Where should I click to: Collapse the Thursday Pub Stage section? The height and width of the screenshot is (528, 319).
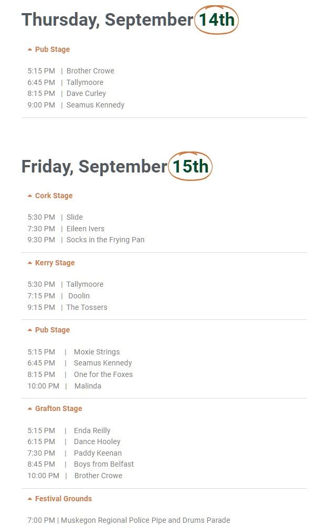[52, 49]
